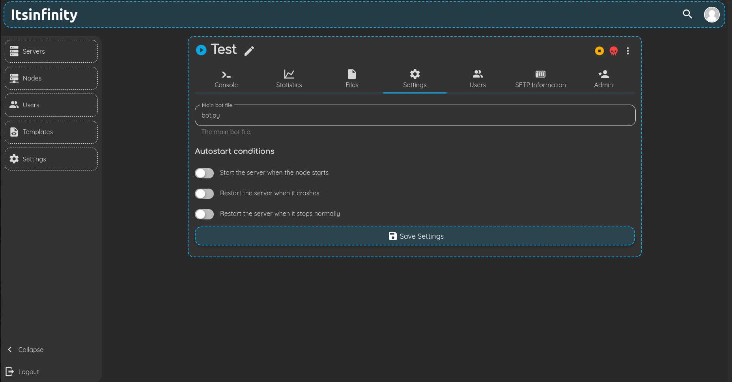Select the Settings tab of server
The height and width of the screenshot is (382, 732).
tap(415, 79)
